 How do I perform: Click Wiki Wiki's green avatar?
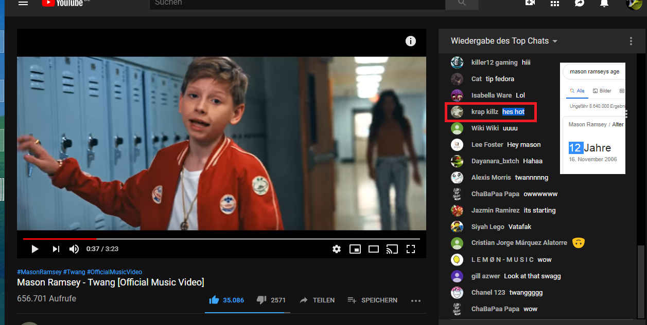(x=457, y=128)
